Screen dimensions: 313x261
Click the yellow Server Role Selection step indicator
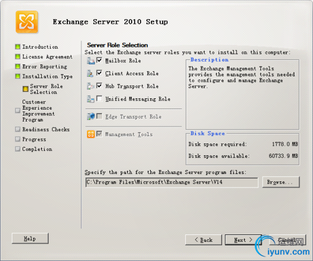[25, 89]
